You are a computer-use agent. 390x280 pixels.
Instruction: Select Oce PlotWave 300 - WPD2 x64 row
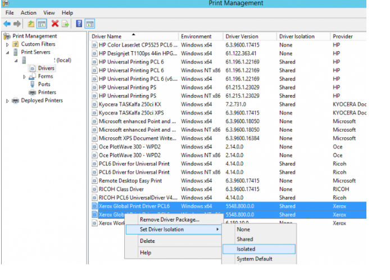[x=228, y=147]
